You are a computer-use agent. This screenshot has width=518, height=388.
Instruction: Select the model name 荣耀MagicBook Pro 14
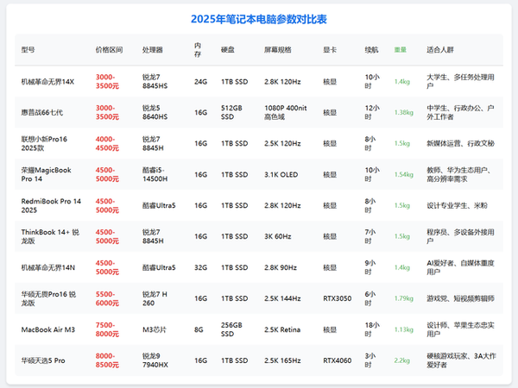point(47,174)
